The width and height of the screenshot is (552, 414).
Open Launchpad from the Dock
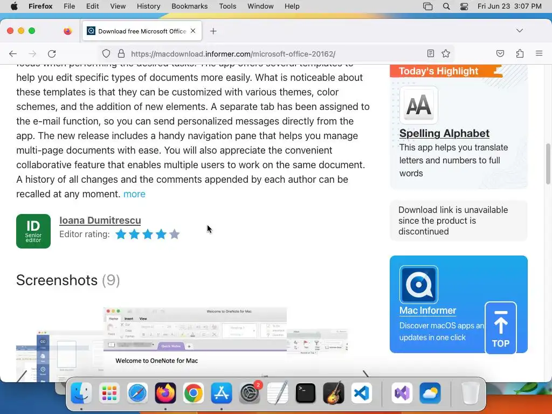click(109, 393)
